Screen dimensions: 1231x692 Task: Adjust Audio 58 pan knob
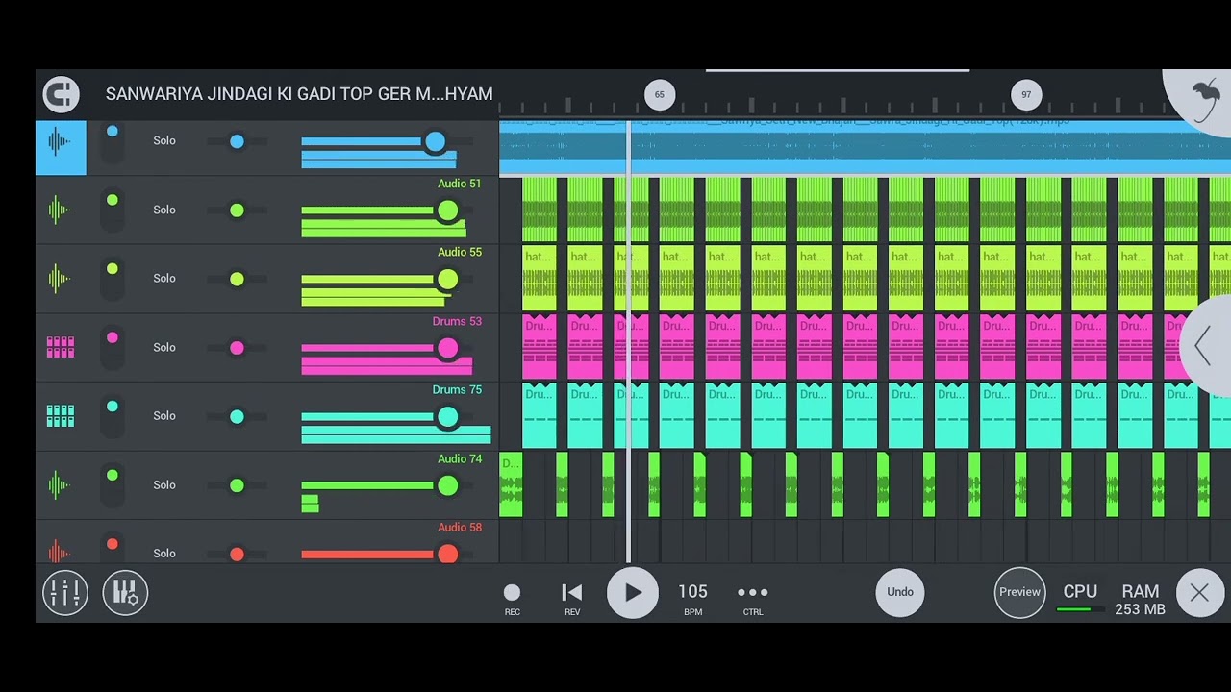[237, 554]
